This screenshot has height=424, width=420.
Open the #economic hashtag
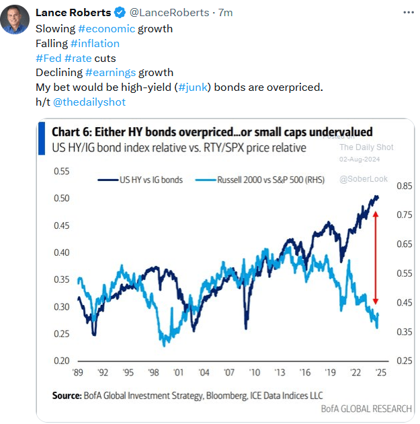[x=106, y=28]
